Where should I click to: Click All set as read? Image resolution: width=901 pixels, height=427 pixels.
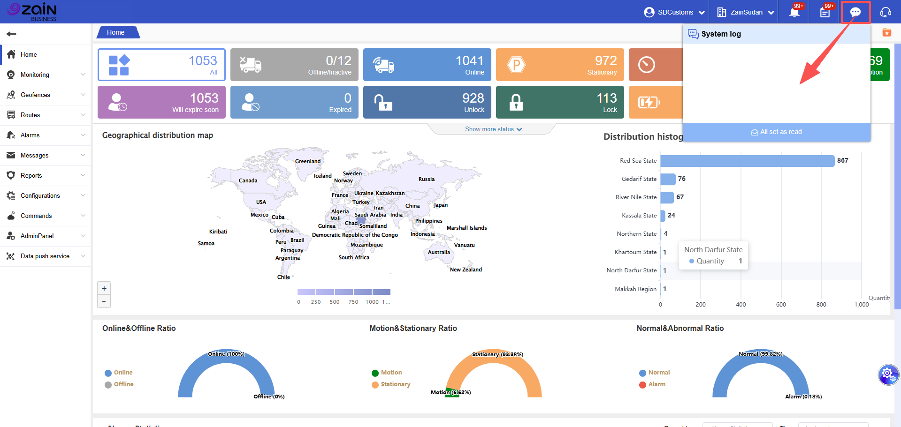777,132
